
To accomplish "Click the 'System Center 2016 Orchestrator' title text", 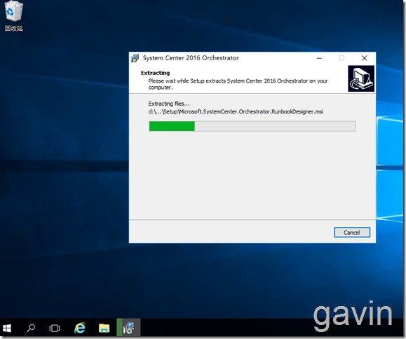I will click(191, 58).
